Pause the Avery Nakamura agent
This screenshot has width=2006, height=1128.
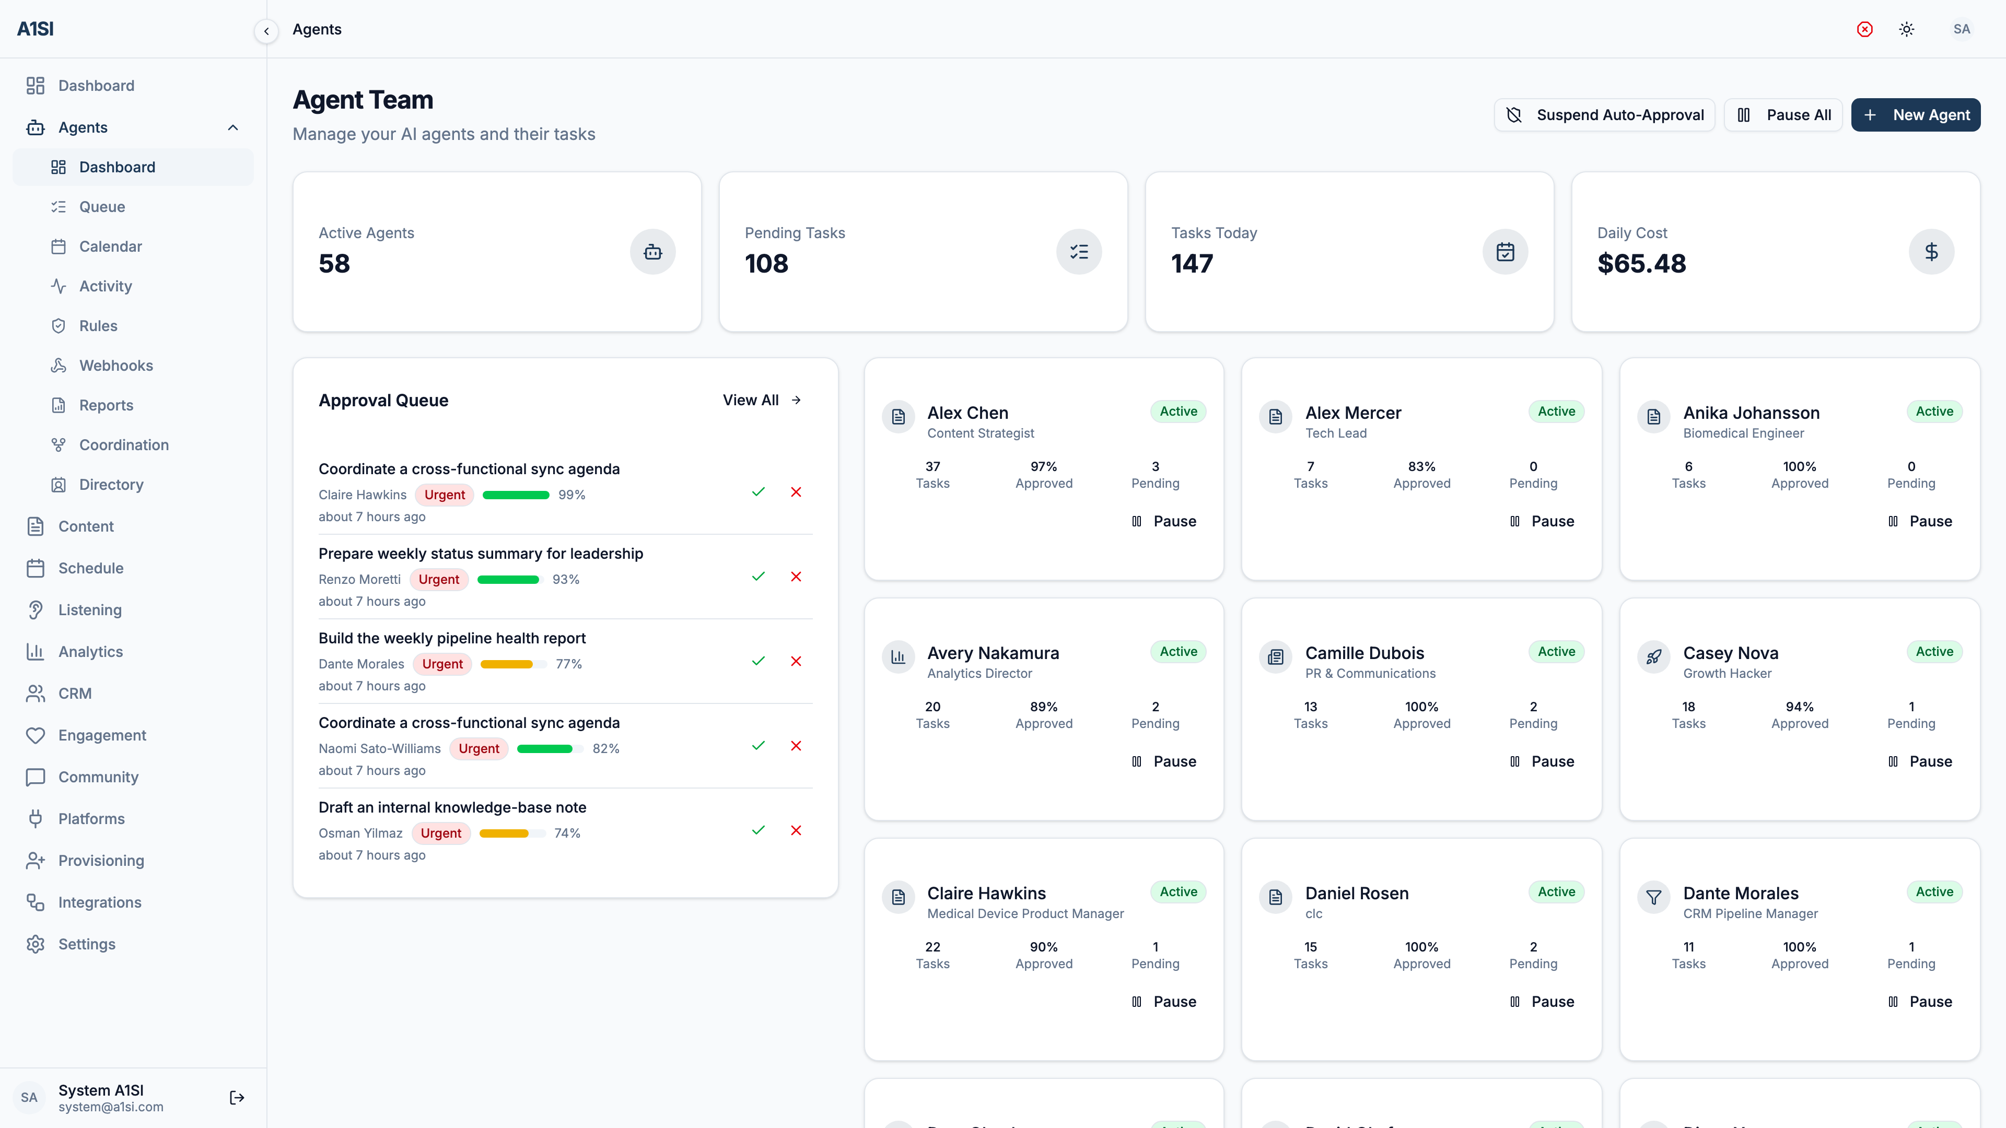click(x=1163, y=761)
